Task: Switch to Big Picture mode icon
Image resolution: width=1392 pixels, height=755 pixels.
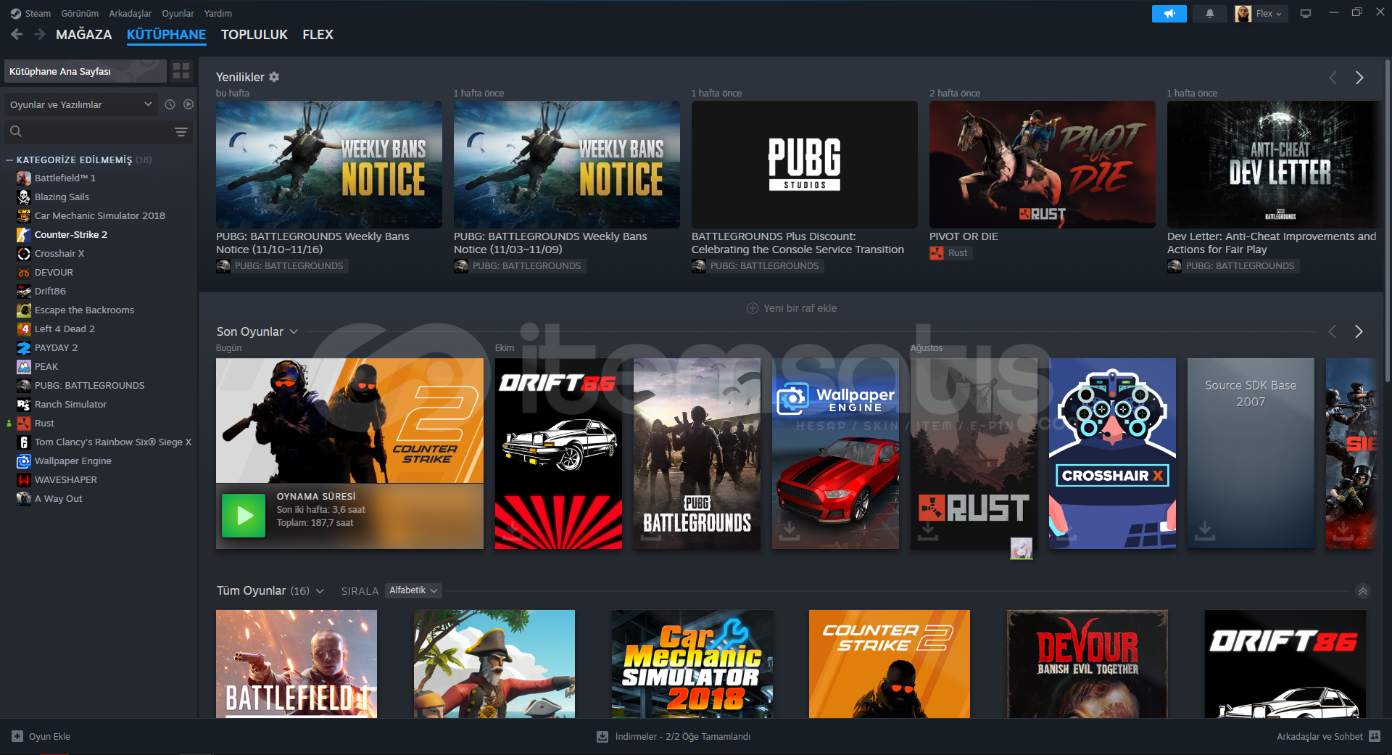Action: 1306,14
